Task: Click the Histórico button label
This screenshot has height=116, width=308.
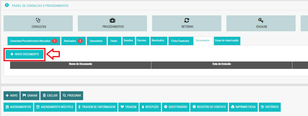Action: pos(272,107)
